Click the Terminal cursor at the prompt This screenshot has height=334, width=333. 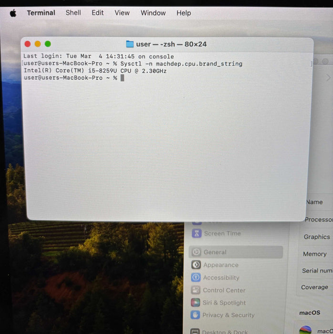click(x=122, y=78)
